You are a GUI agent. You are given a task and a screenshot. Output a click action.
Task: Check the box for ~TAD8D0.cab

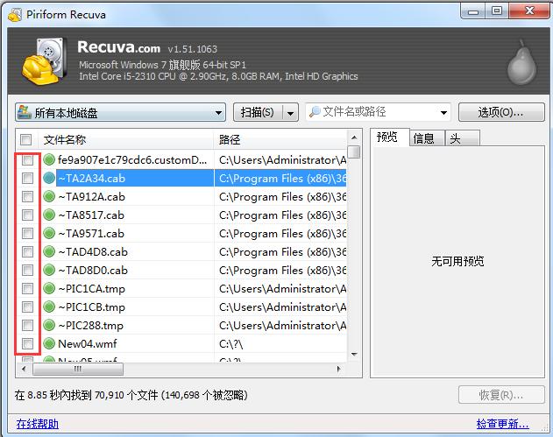click(27, 271)
